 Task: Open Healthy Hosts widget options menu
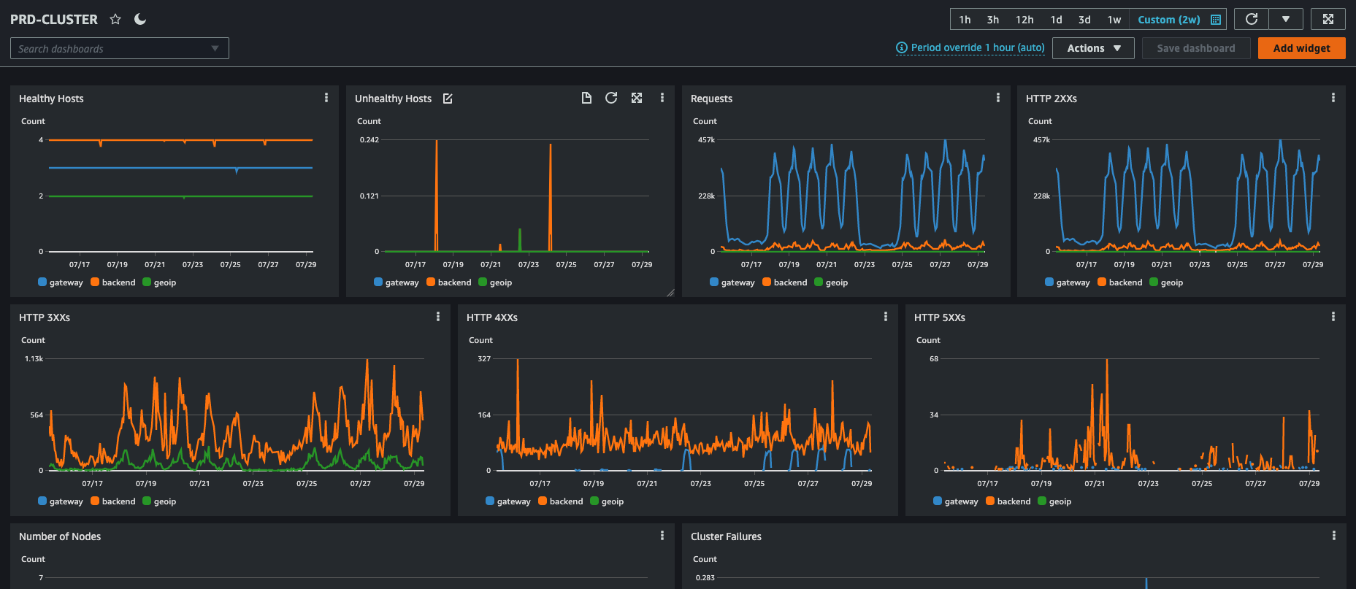click(326, 98)
